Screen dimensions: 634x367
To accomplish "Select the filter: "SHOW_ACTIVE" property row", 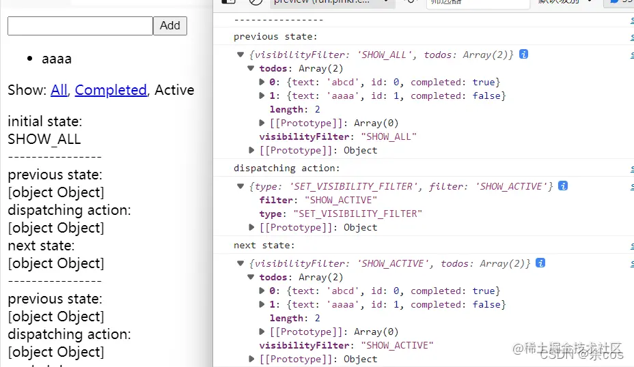I will [318, 200].
